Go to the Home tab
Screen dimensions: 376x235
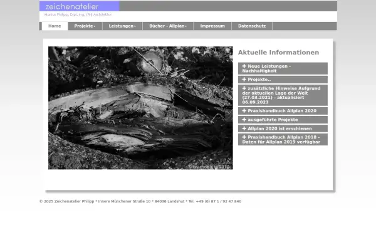click(x=55, y=26)
